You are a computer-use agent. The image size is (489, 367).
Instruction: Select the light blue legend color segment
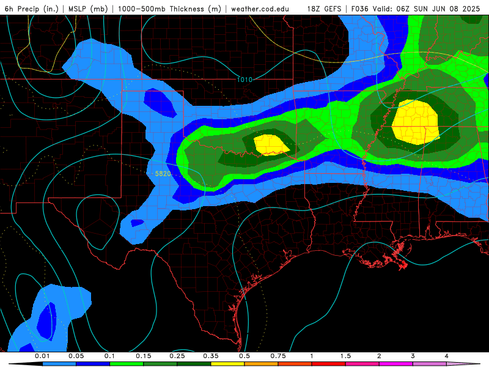point(59,364)
